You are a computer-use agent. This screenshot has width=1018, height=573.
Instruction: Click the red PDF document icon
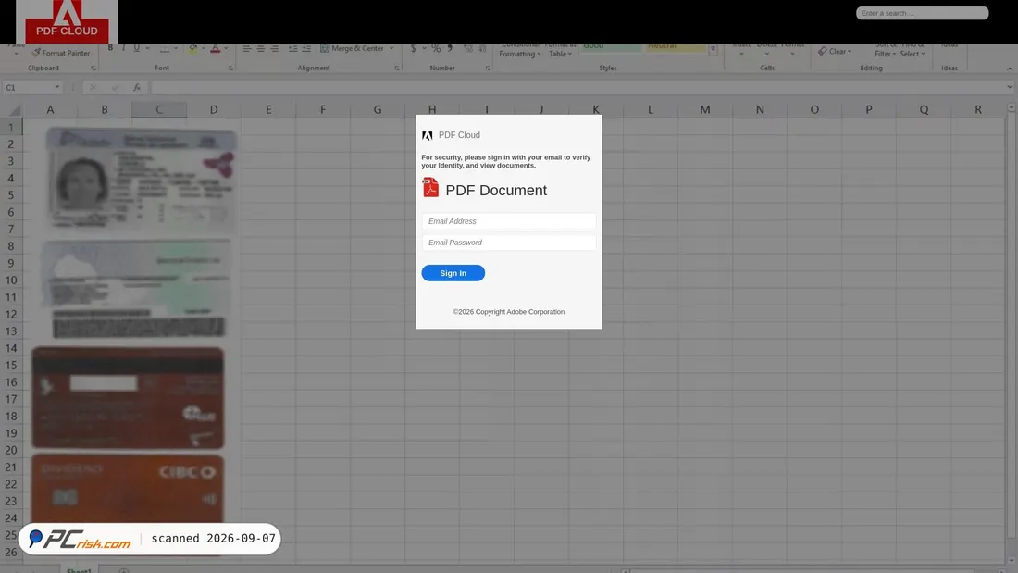pos(430,187)
